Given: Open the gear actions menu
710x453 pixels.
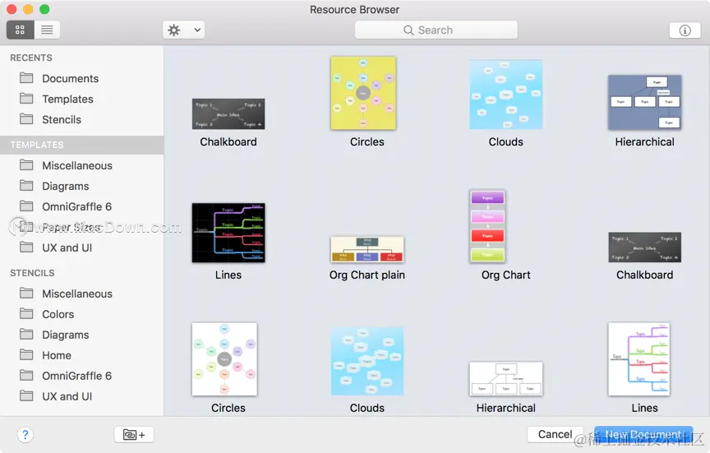Looking at the screenshot, I should (183, 30).
